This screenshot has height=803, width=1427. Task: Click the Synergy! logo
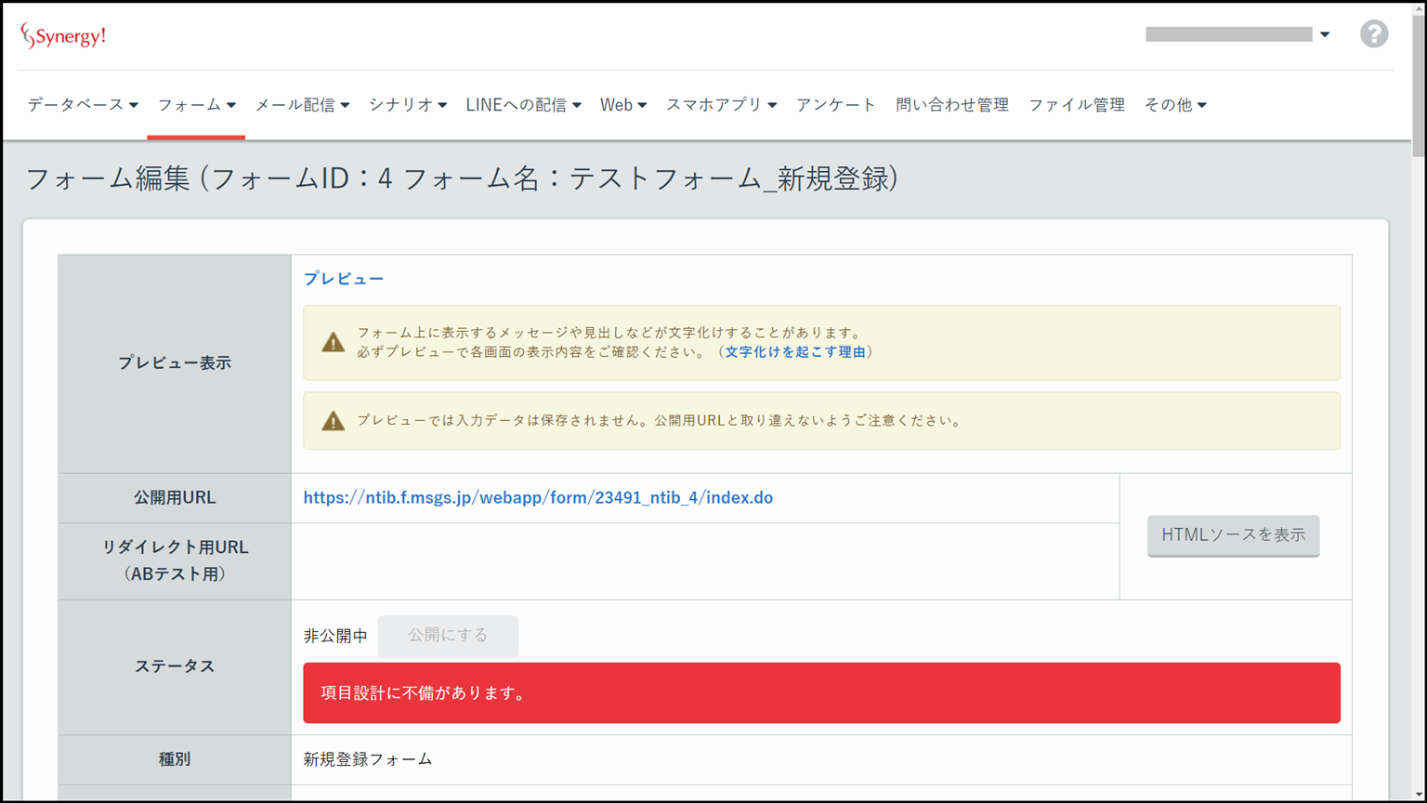pos(63,36)
